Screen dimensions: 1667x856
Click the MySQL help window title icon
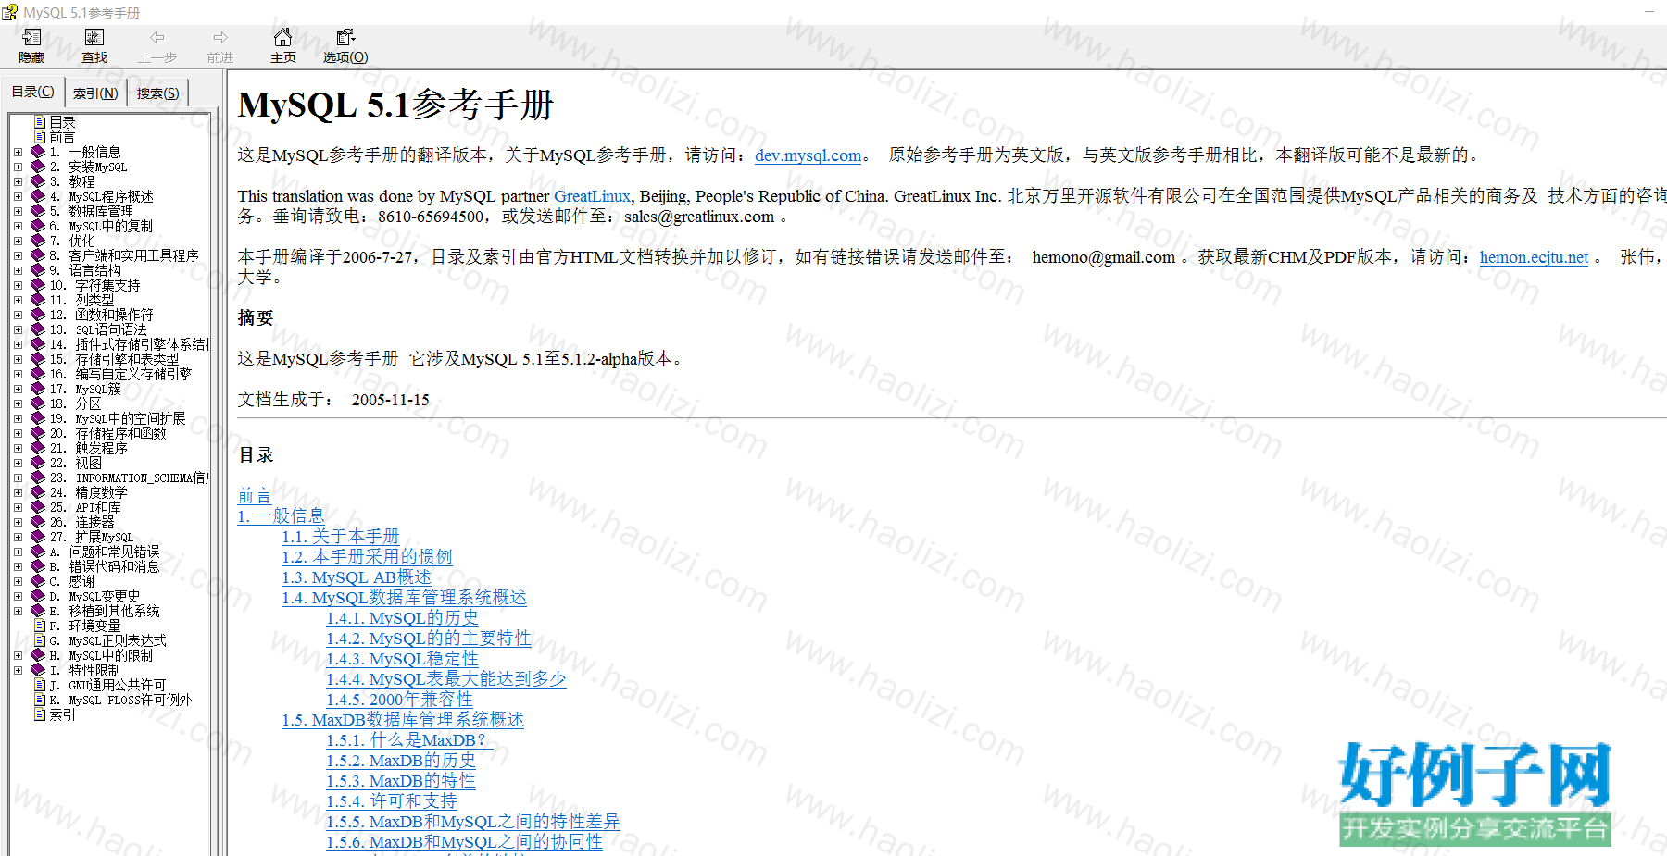(x=9, y=12)
